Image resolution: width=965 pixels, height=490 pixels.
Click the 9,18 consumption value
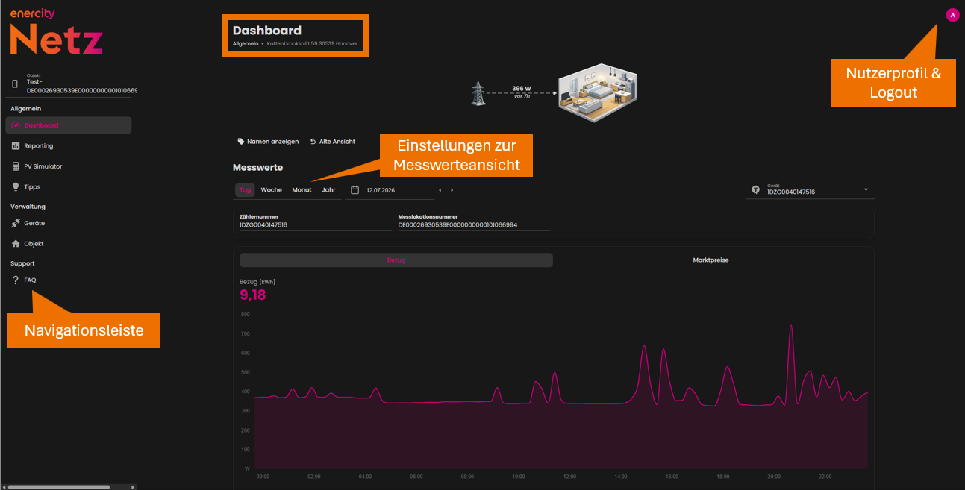coord(253,295)
